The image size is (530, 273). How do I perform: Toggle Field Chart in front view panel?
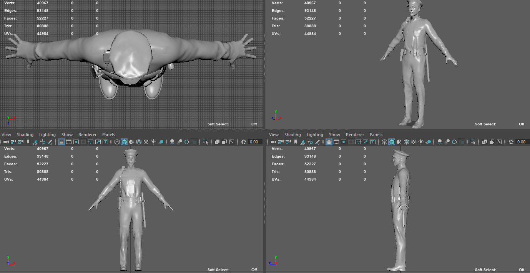point(91,142)
